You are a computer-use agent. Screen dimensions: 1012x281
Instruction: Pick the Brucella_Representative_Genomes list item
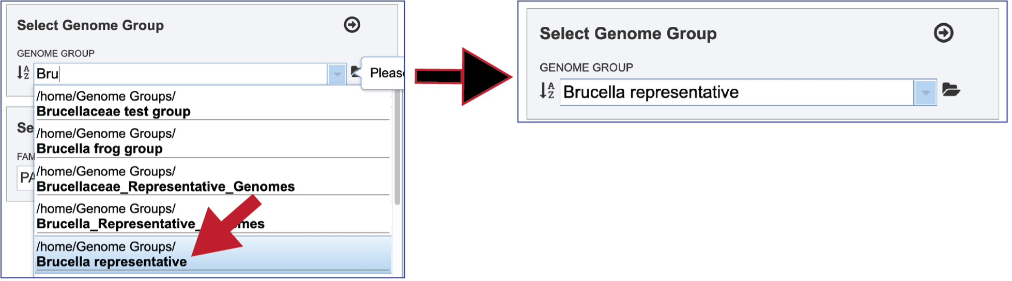pyautogui.click(x=212, y=217)
